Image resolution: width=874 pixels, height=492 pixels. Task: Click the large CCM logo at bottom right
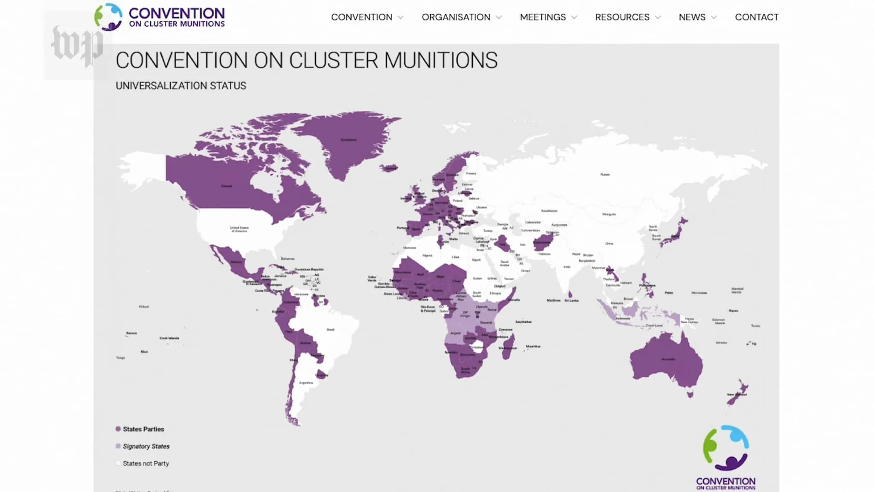point(726,457)
